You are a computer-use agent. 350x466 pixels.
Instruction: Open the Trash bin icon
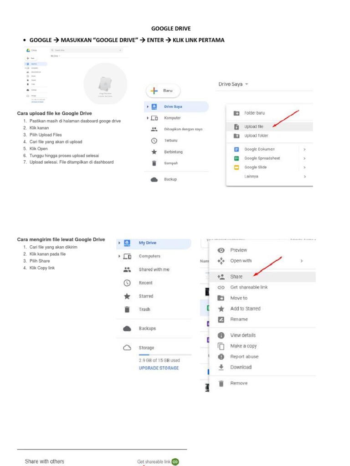click(x=127, y=309)
